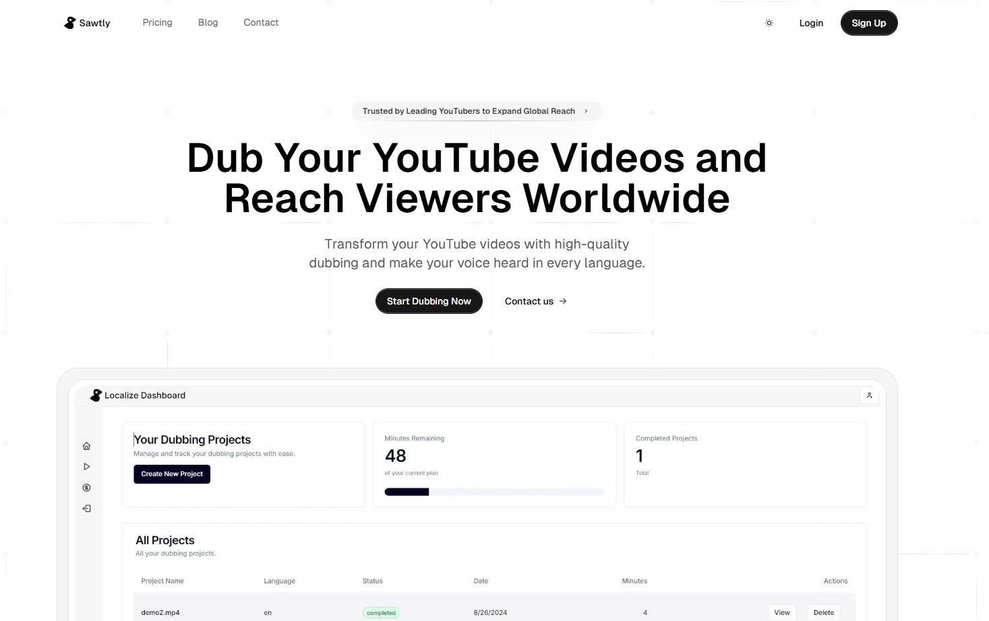View the demo2.mp4 project
This screenshot has width=989, height=621.
coord(782,612)
